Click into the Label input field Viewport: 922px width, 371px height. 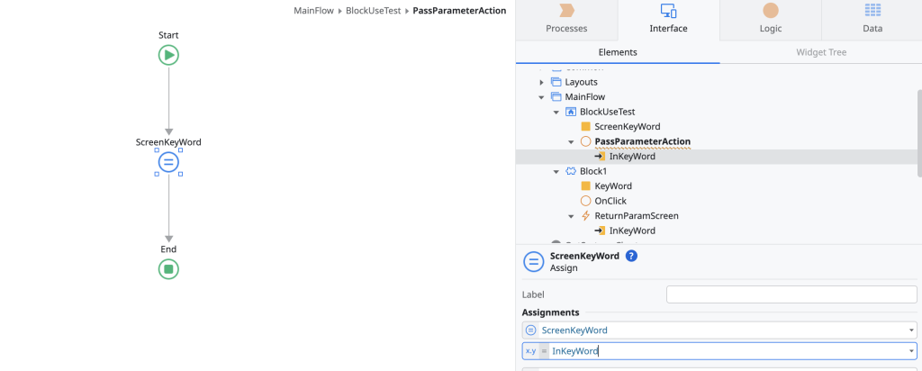pyautogui.click(x=791, y=294)
